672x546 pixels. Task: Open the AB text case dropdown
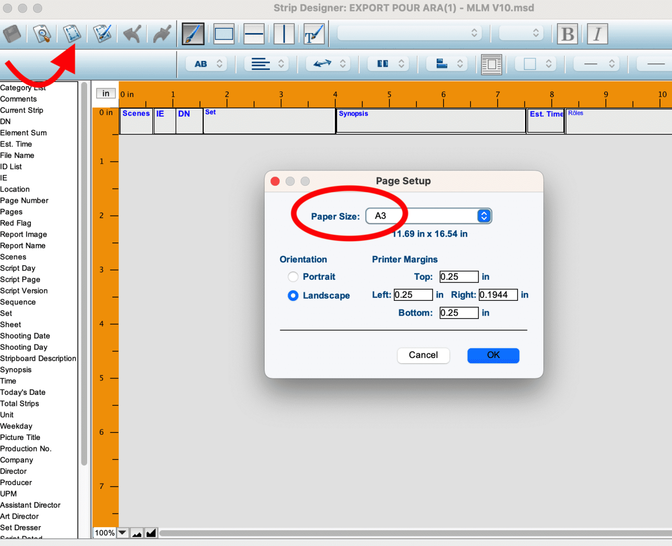pos(208,64)
